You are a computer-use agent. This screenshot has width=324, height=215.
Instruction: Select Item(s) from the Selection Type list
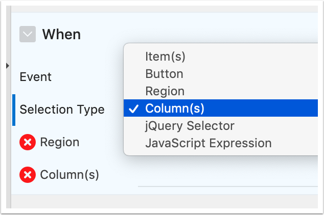[x=165, y=57]
